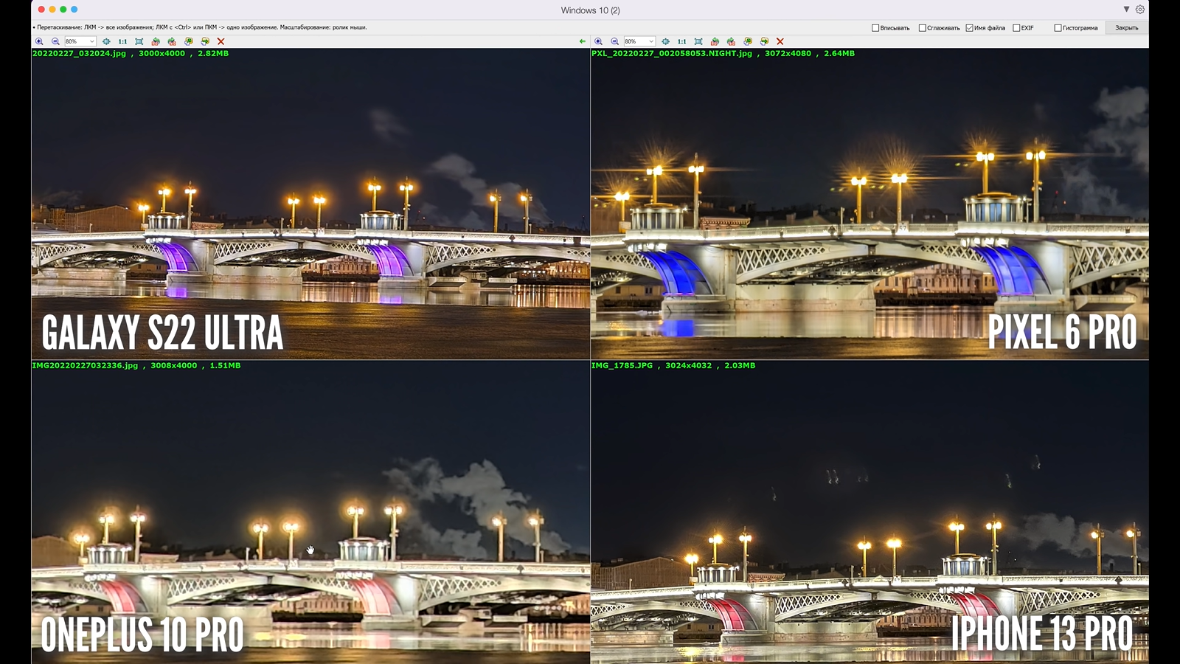Click the move-to-folder icon in Galaxy toolbar
Viewport: 1180px width, 664px height.
[x=189, y=41]
